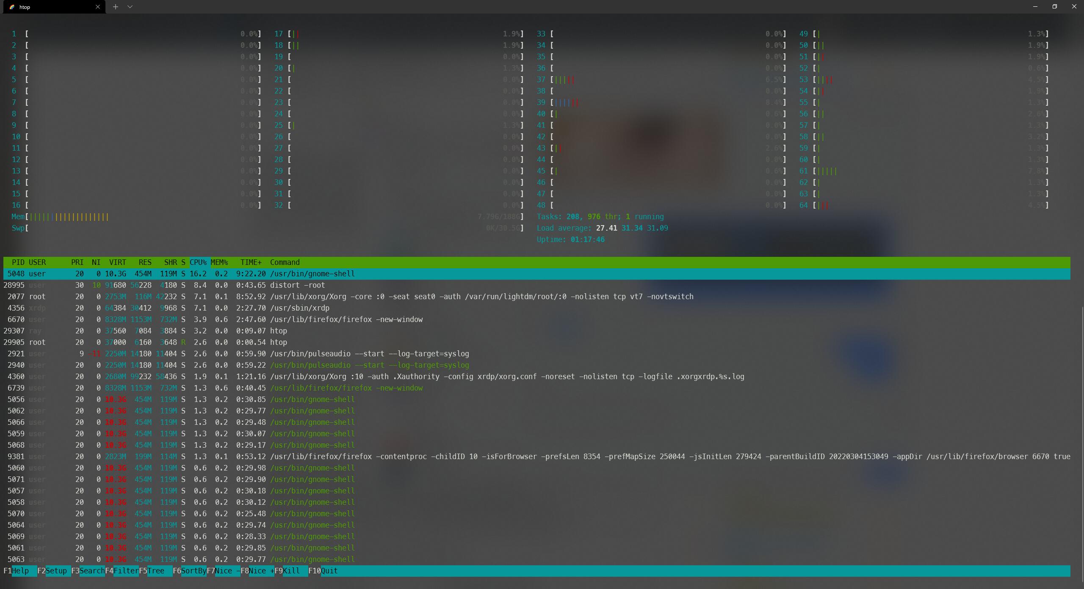Open the new-tab profile dropdown
This screenshot has height=589, width=1084.
click(x=130, y=7)
